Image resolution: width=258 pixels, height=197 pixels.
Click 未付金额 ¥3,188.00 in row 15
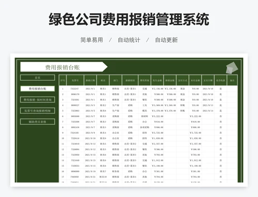[196, 166]
